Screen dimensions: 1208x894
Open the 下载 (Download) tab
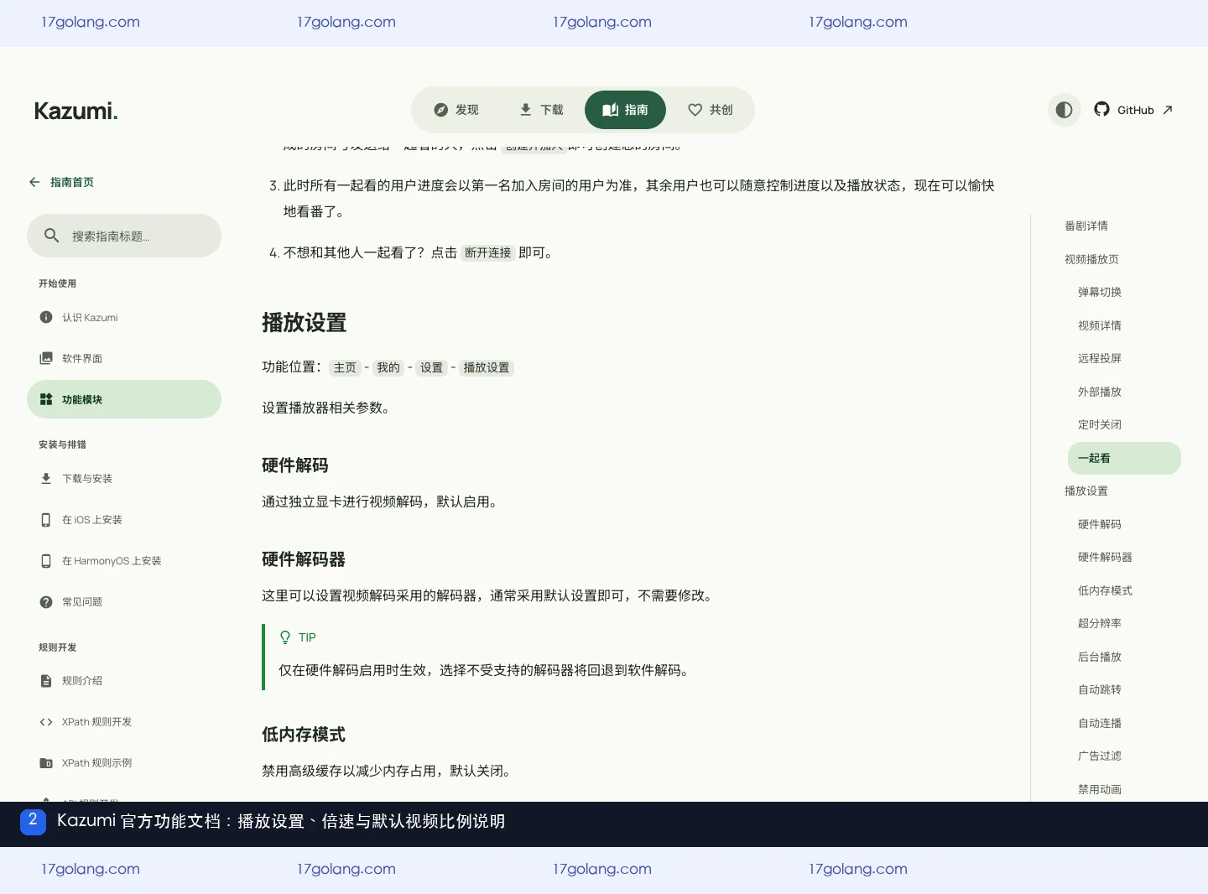click(541, 110)
